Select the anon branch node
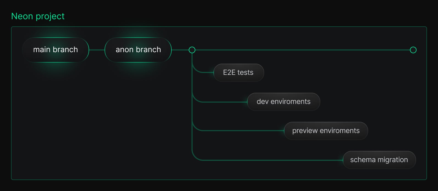Screen dimensions: 438x191 pyautogui.click(x=138, y=50)
